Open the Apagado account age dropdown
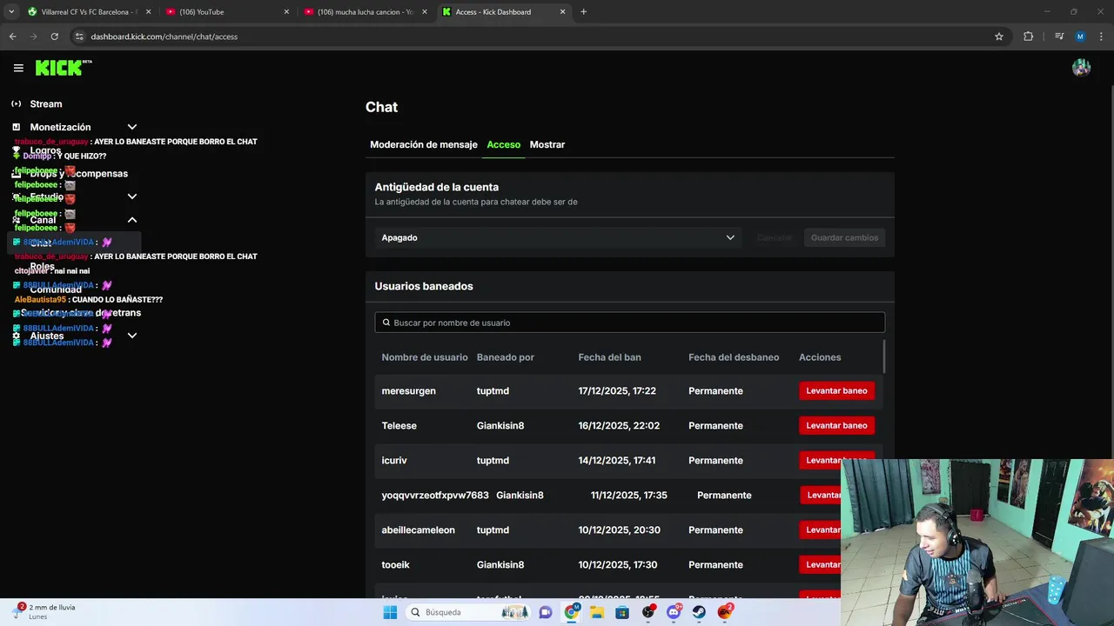1114x626 pixels. (558, 237)
